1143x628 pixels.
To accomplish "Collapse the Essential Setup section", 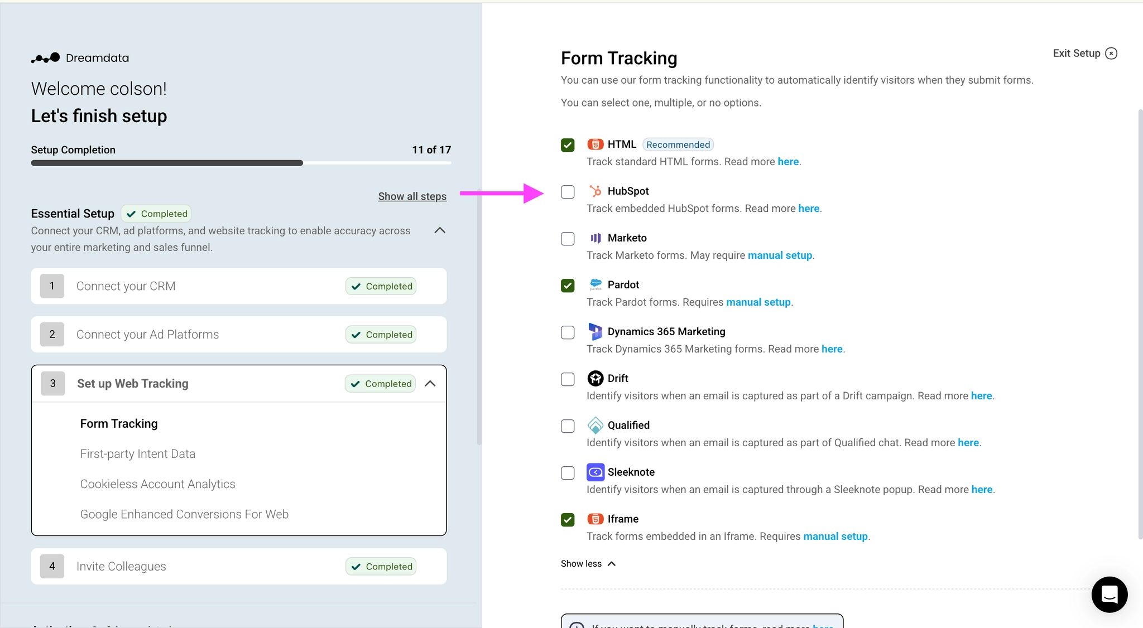I will tap(440, 230).
